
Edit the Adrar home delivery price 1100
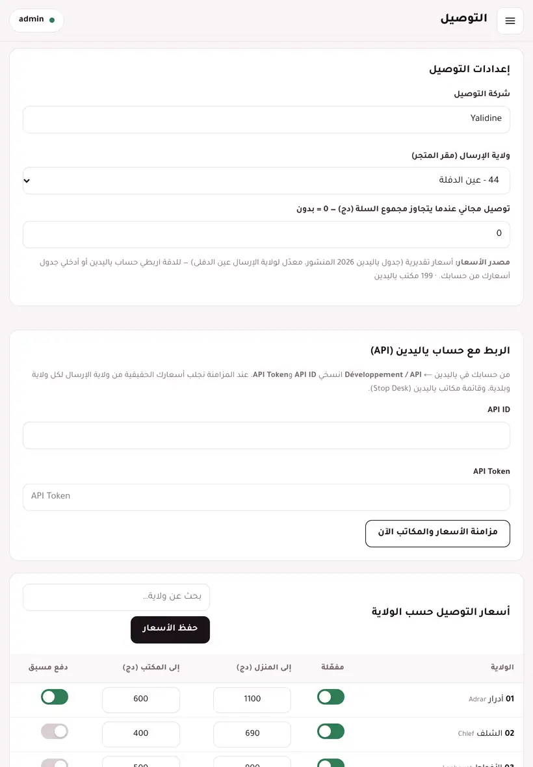point(252,699)
